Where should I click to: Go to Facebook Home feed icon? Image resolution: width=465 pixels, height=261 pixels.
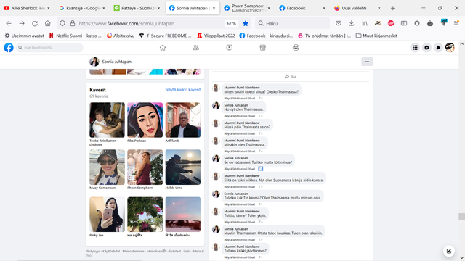coord(163,48)
